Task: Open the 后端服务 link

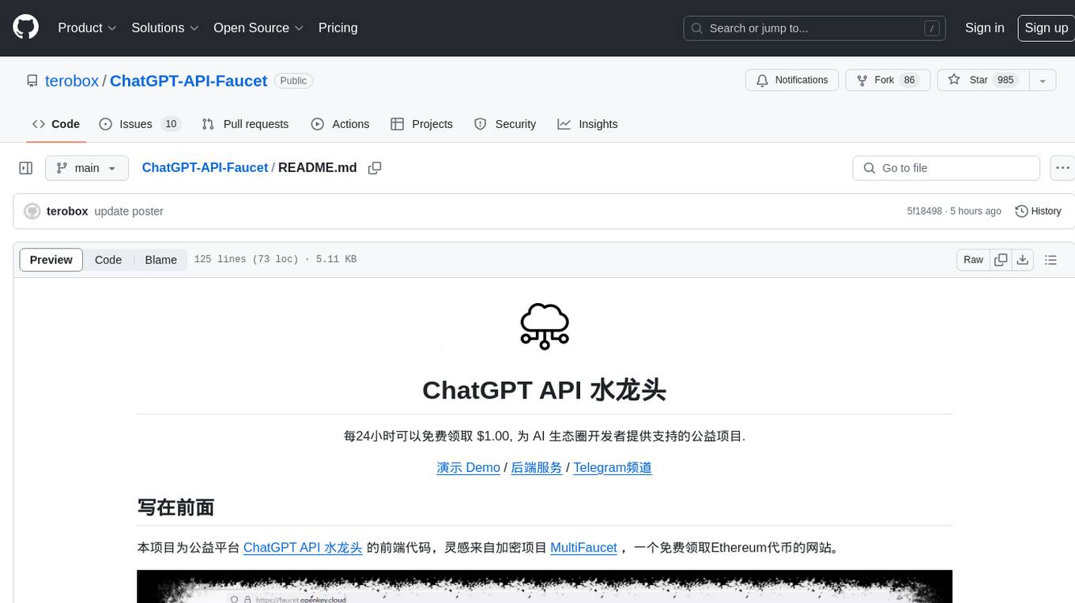Action: pyautogui.click(x=536, y=467)
